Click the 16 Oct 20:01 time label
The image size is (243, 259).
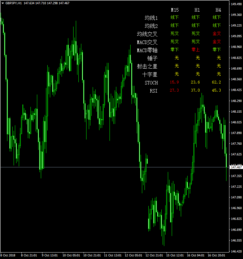pyautogui.click(x=216, y=255)
